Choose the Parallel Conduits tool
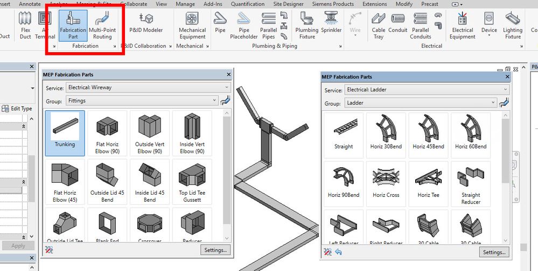Screen dimensions: 538x271 [x=420, y=26]
